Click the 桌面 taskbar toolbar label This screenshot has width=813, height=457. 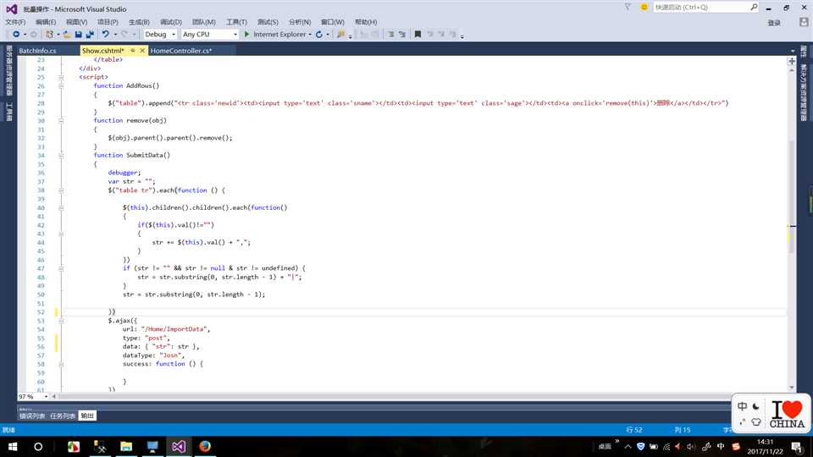605,447
